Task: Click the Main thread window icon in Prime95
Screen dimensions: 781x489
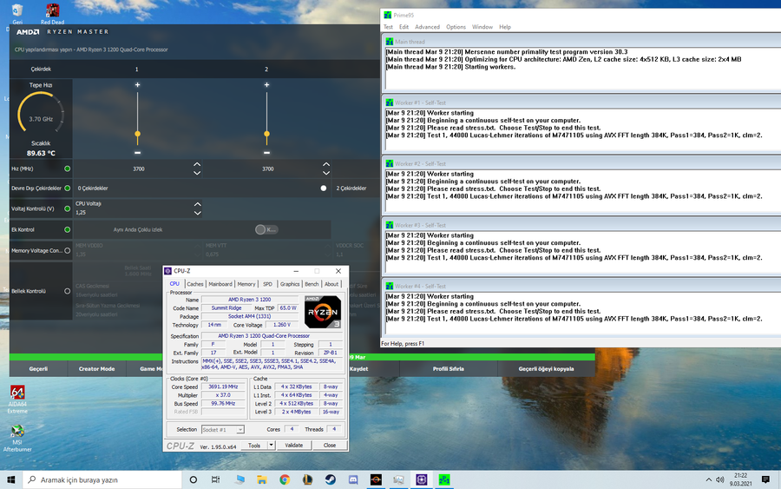Action: [x=390, y=42]
